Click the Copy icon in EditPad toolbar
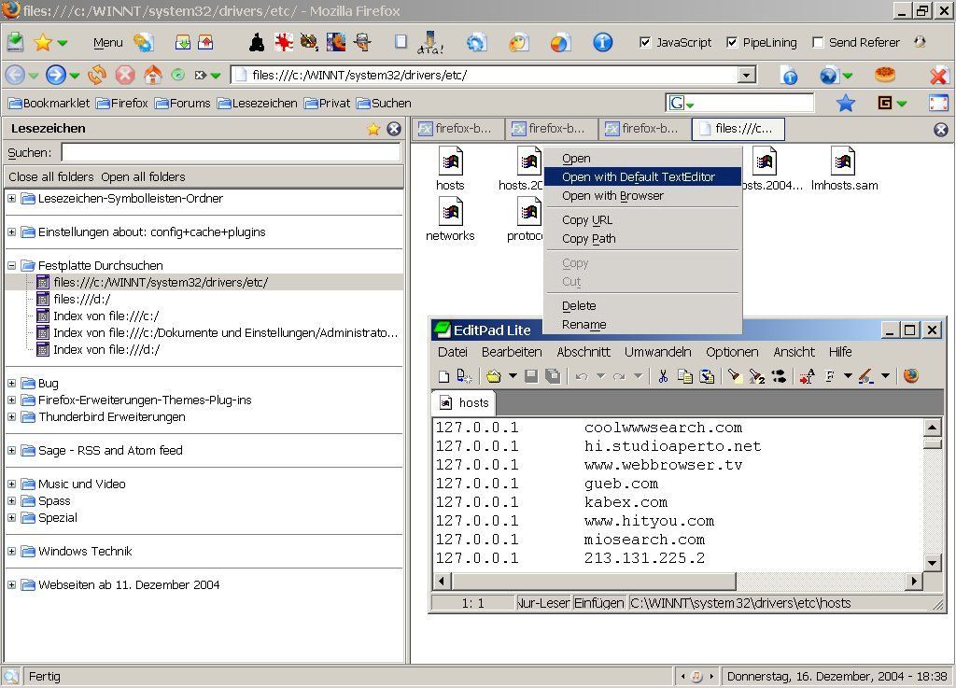 (x=685, y=376)
